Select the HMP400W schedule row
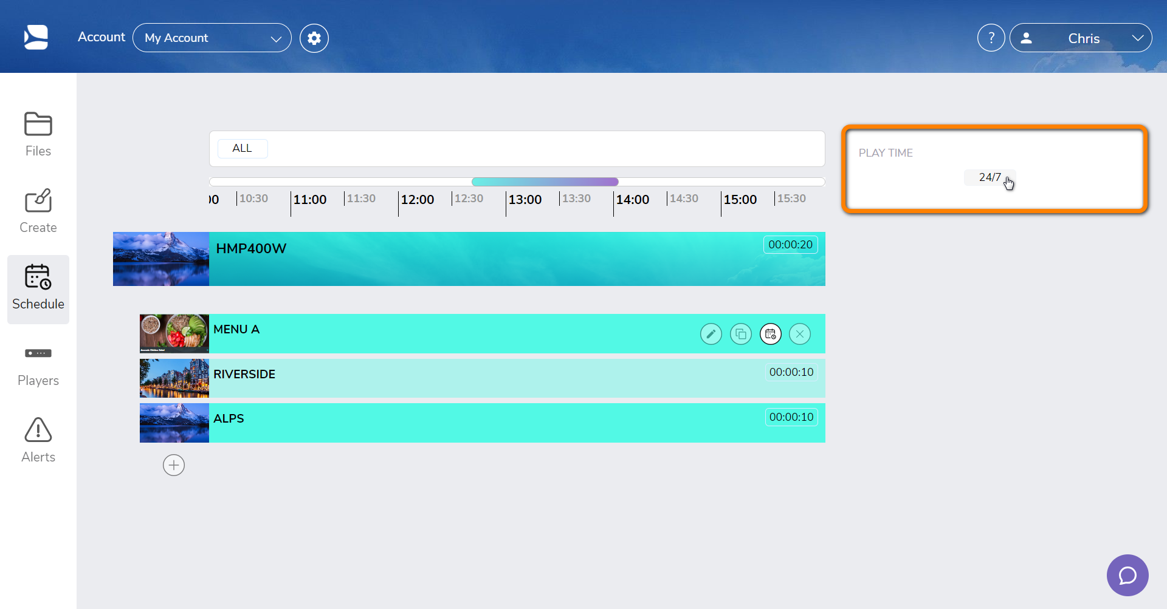The width and height of the screenshot is (1167, 609). pos(469,259)
